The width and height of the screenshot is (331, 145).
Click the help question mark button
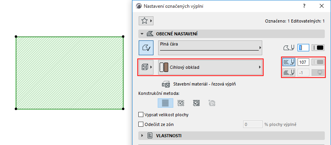(x=304, y=6)
